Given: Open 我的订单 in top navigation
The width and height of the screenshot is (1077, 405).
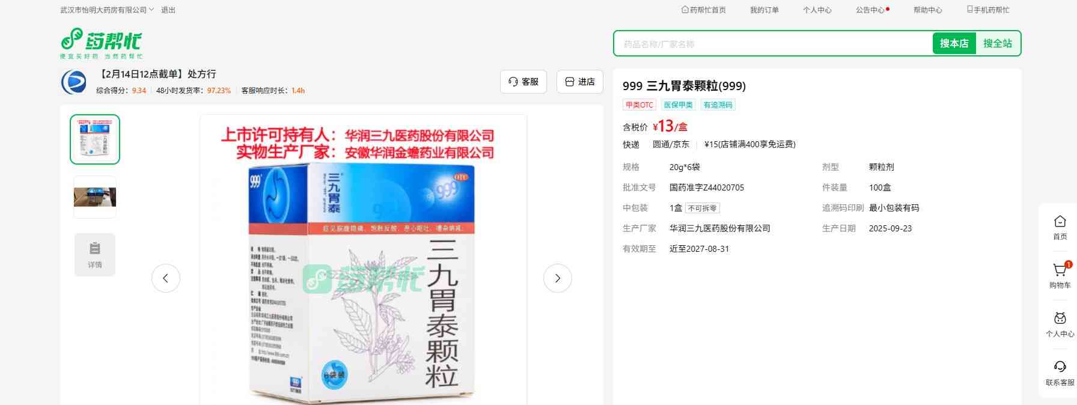Looking at the screenshot, I should point(764,10).
